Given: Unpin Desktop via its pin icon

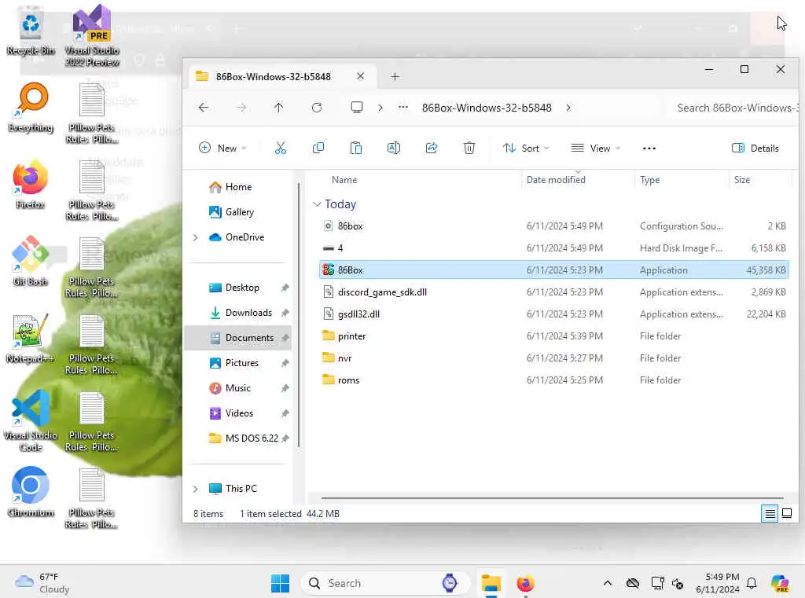Looking at the screenshot, I should click(x=285, y=288).
